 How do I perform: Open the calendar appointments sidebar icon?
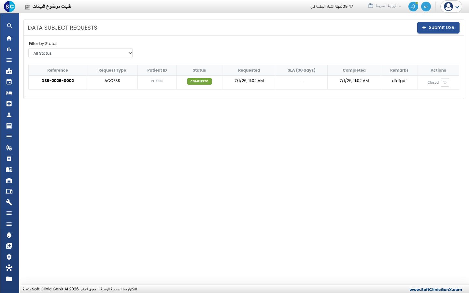(9, 82)
